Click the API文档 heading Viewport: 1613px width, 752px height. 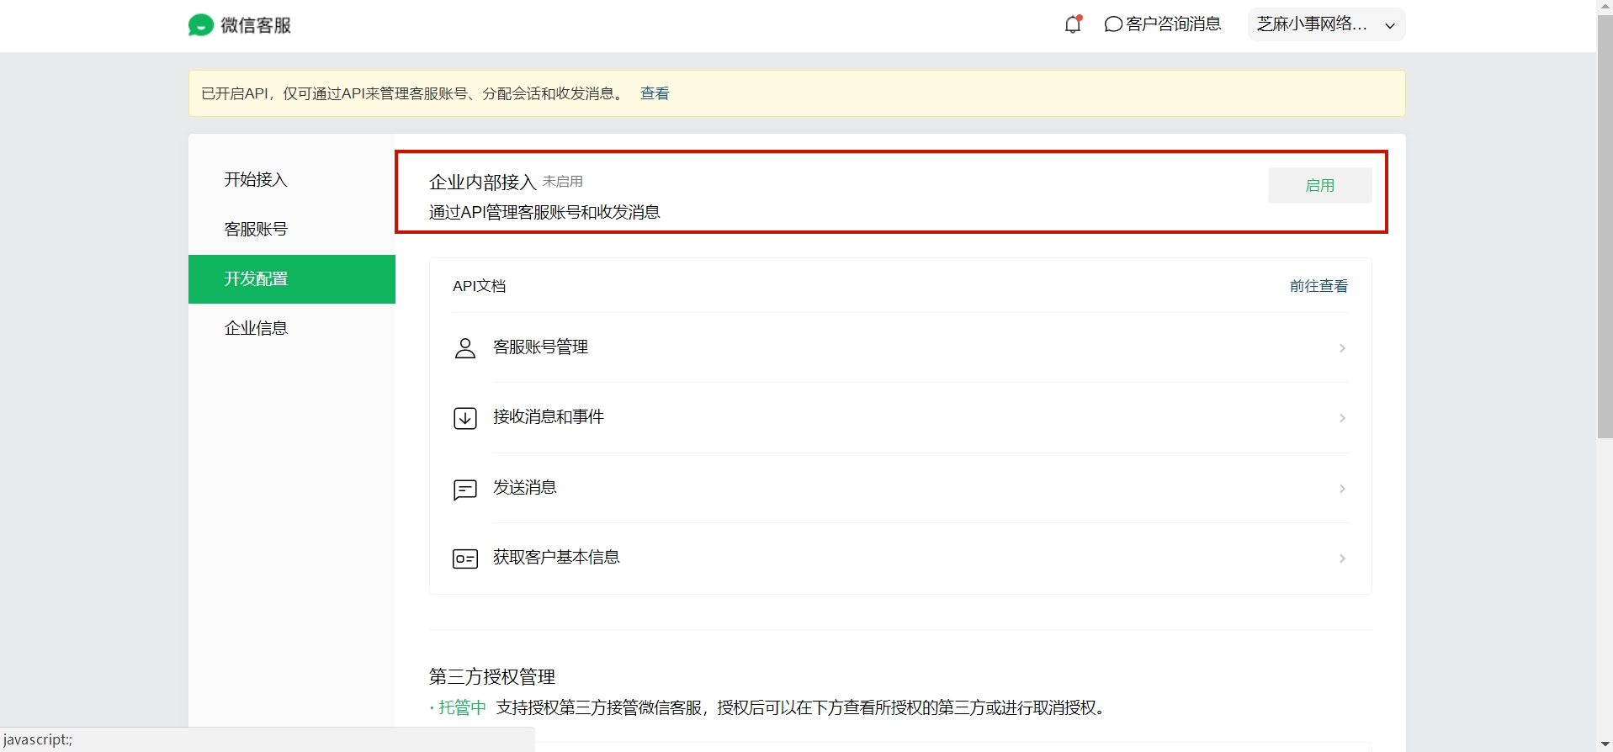pos(480,286)
